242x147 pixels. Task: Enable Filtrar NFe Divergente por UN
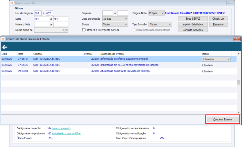(84, 30)
